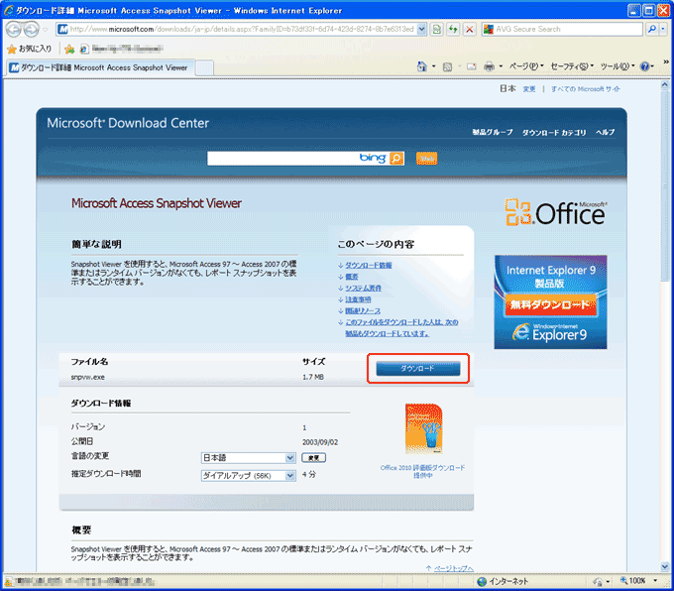Click the red Stop loading icon

point(470,29)
